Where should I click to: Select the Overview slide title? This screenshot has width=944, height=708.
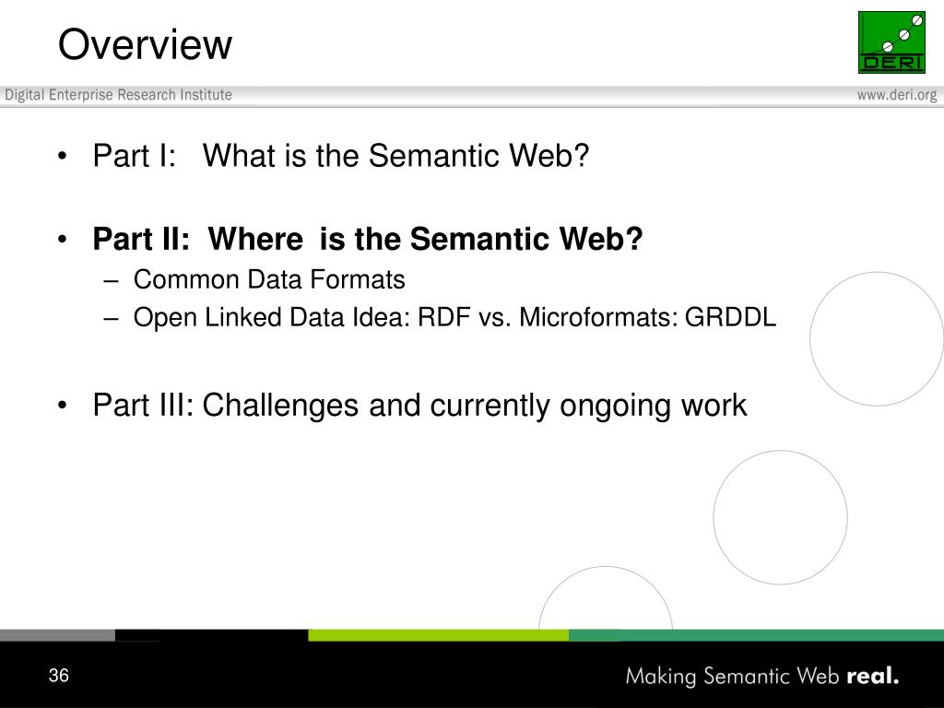tap(145, 44)
